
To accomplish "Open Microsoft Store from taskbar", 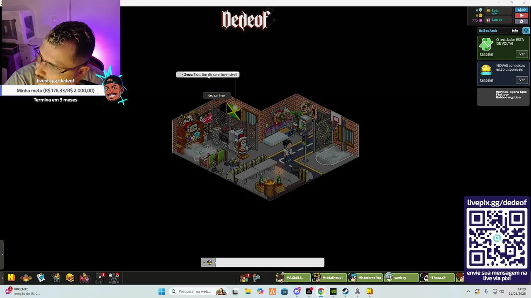I will 284,291.
